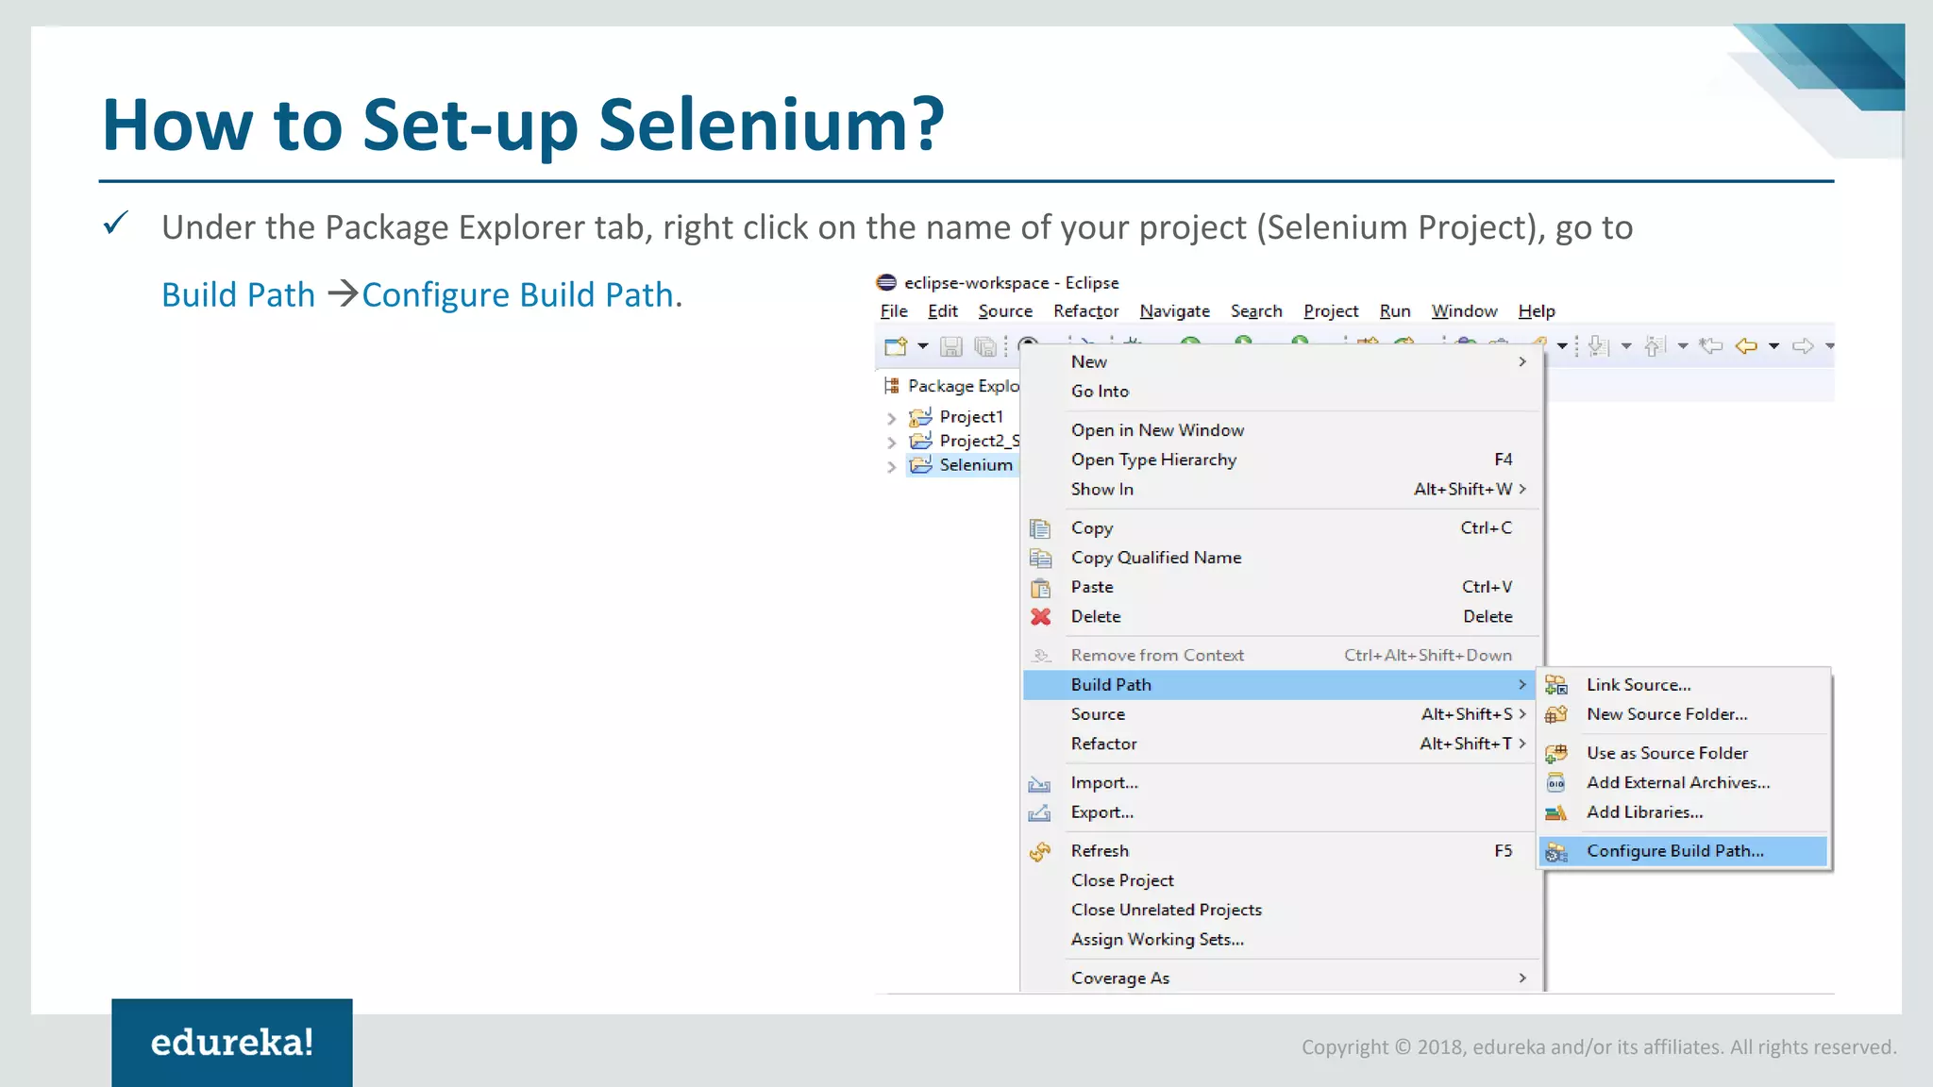This screenshot has width=1933, height=1087.
Task: Click the Add External Archives jar icon
Action: point(1555,782)
